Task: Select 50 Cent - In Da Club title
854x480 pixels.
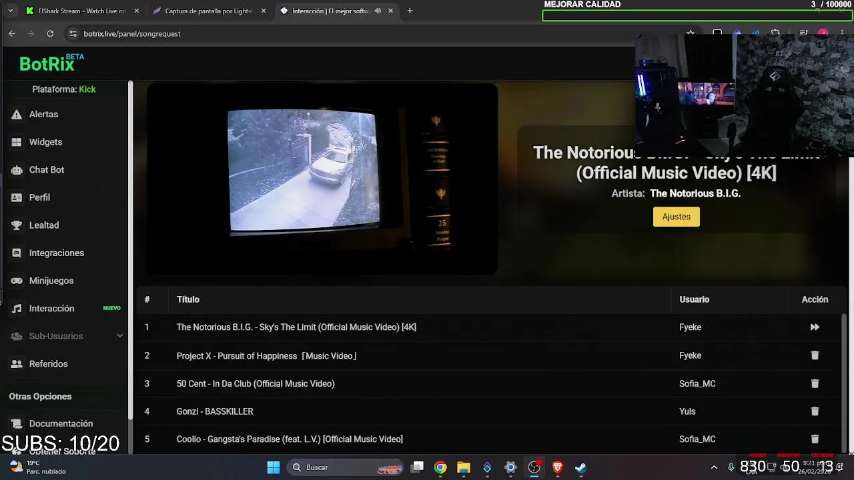Action: click(256, 383)
